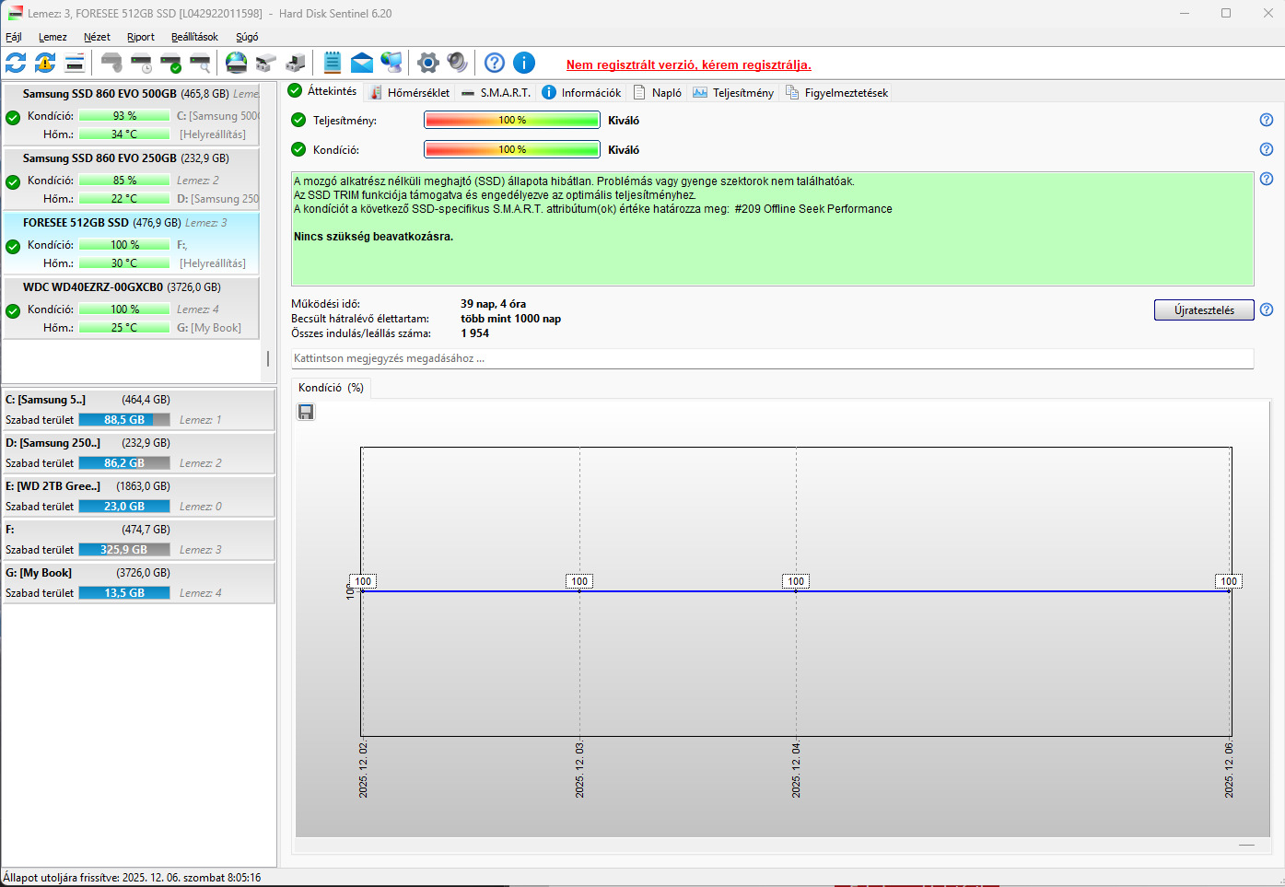Switch to the Áttekintés tab
The image size is (1285, 887).
tap(322, 91)
